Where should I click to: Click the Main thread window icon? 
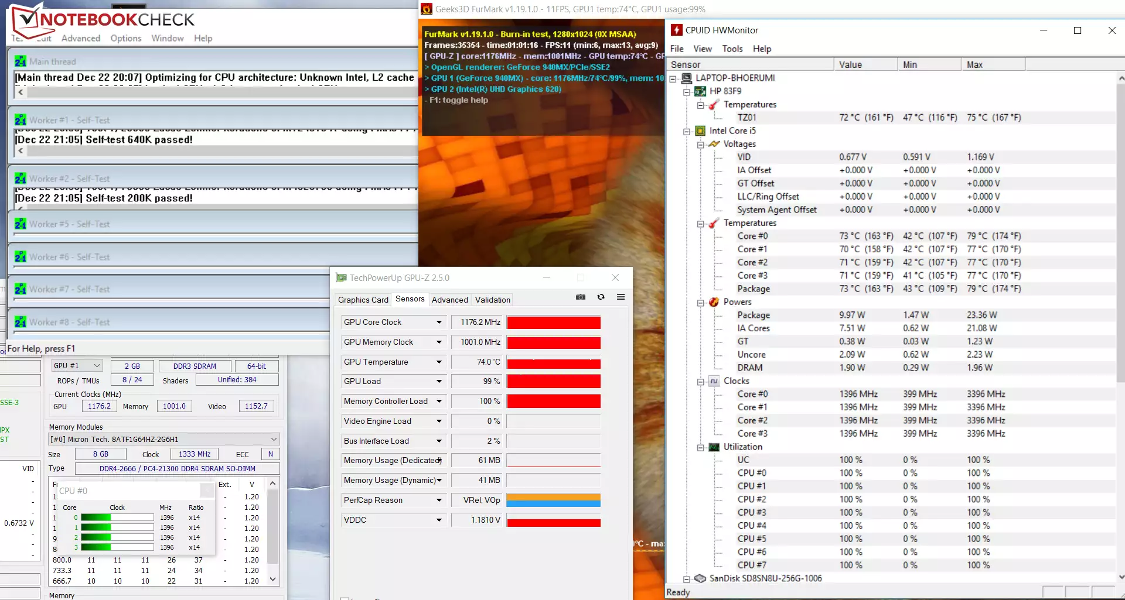(x=21, y=61)
